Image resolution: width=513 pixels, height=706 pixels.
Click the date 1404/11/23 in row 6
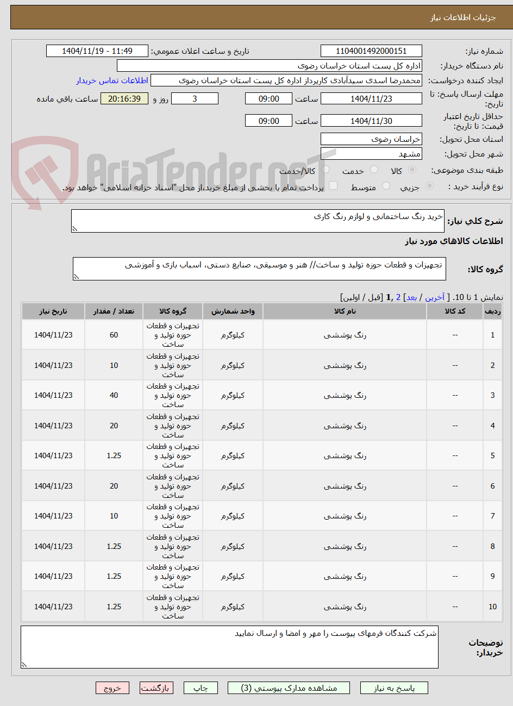53,486
